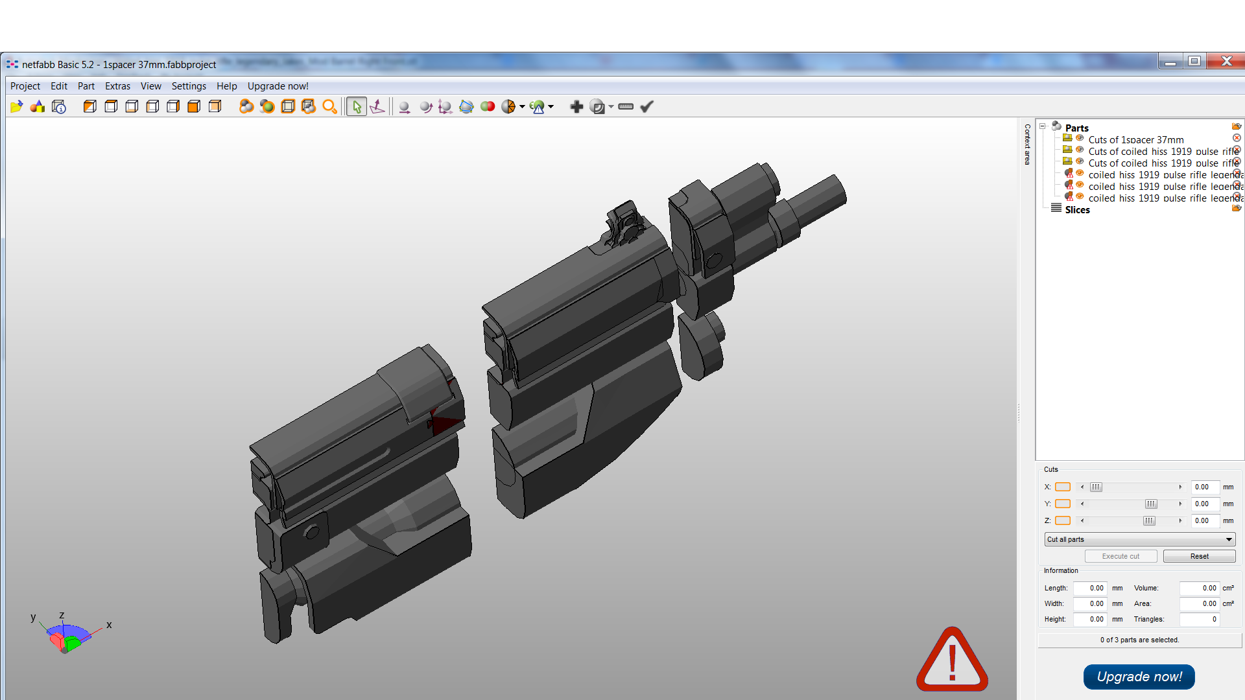Screen dimensions: 1245x700
Task: Select the move part tool
Action: (x=404, y=107)
